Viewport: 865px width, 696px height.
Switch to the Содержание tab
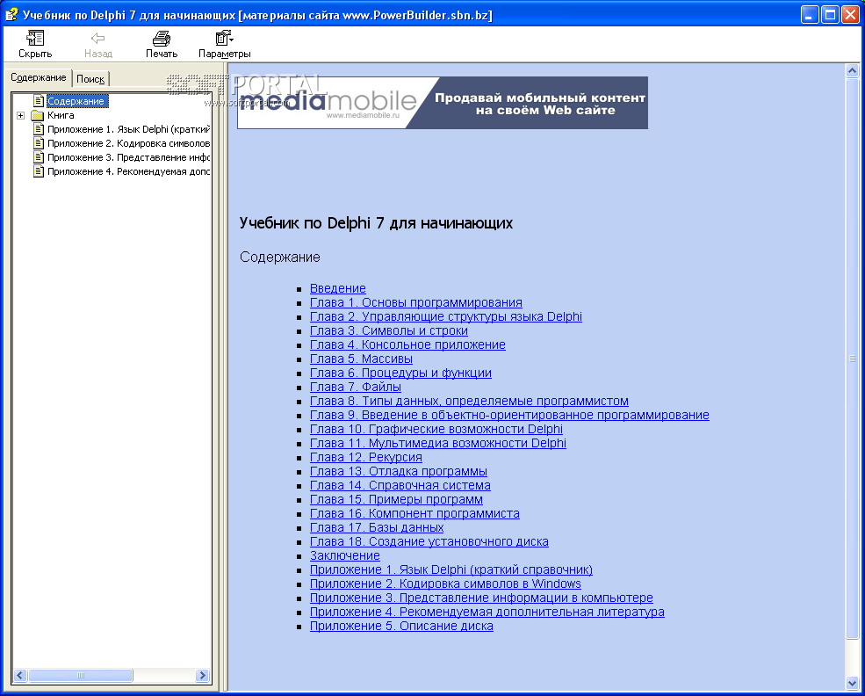click(39, 77)
